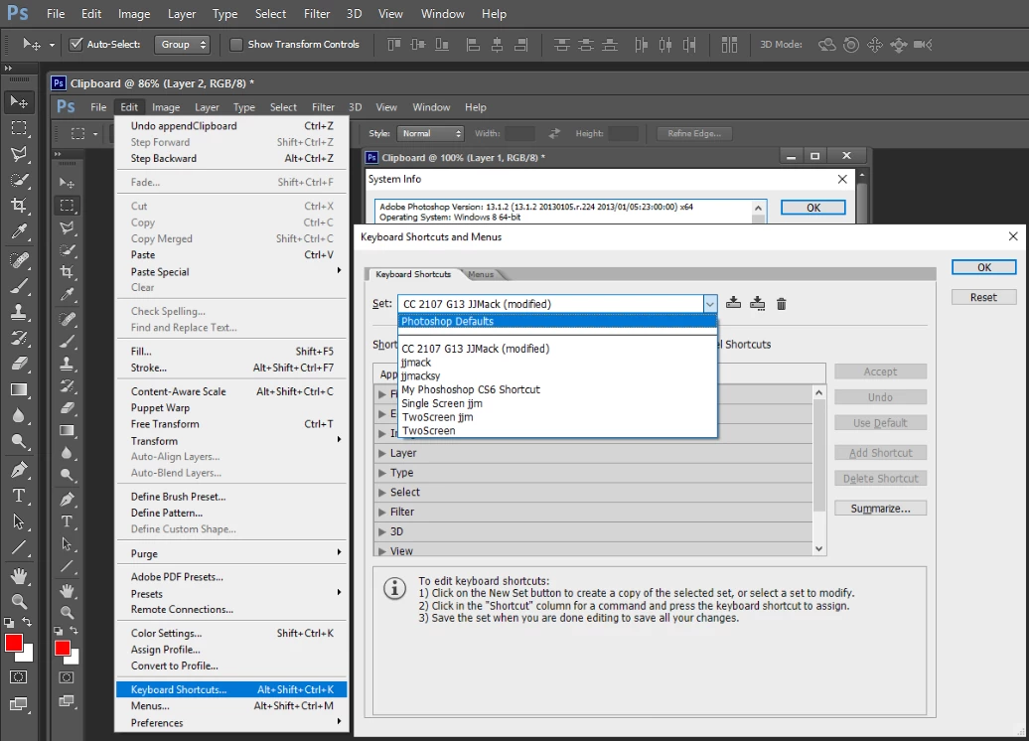Image resolution: width=1029 pixels, height=741 pixels.
Task: Open the Set combo box arrow
Action: click(709, 304)
